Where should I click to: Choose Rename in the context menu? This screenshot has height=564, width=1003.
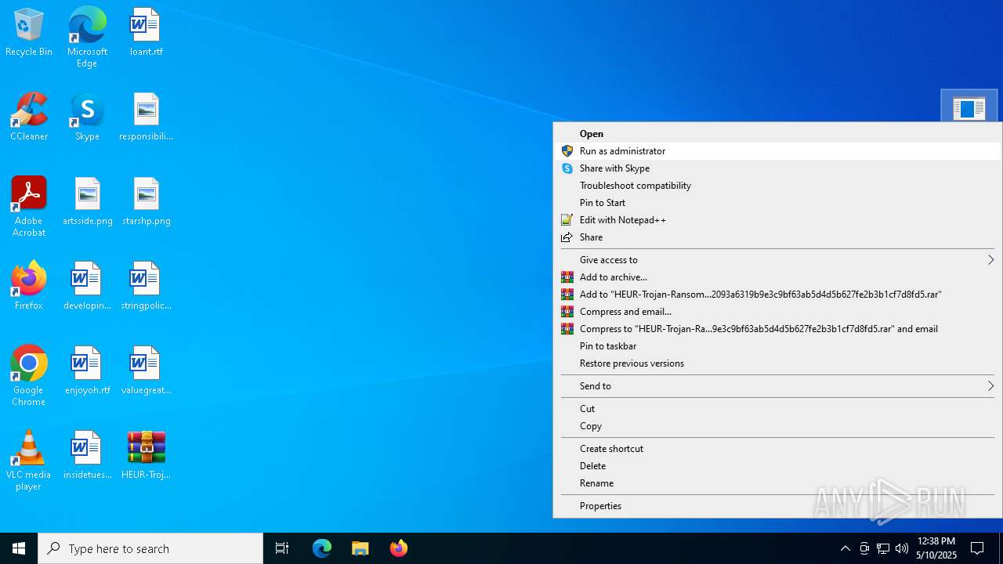[778, 483]
